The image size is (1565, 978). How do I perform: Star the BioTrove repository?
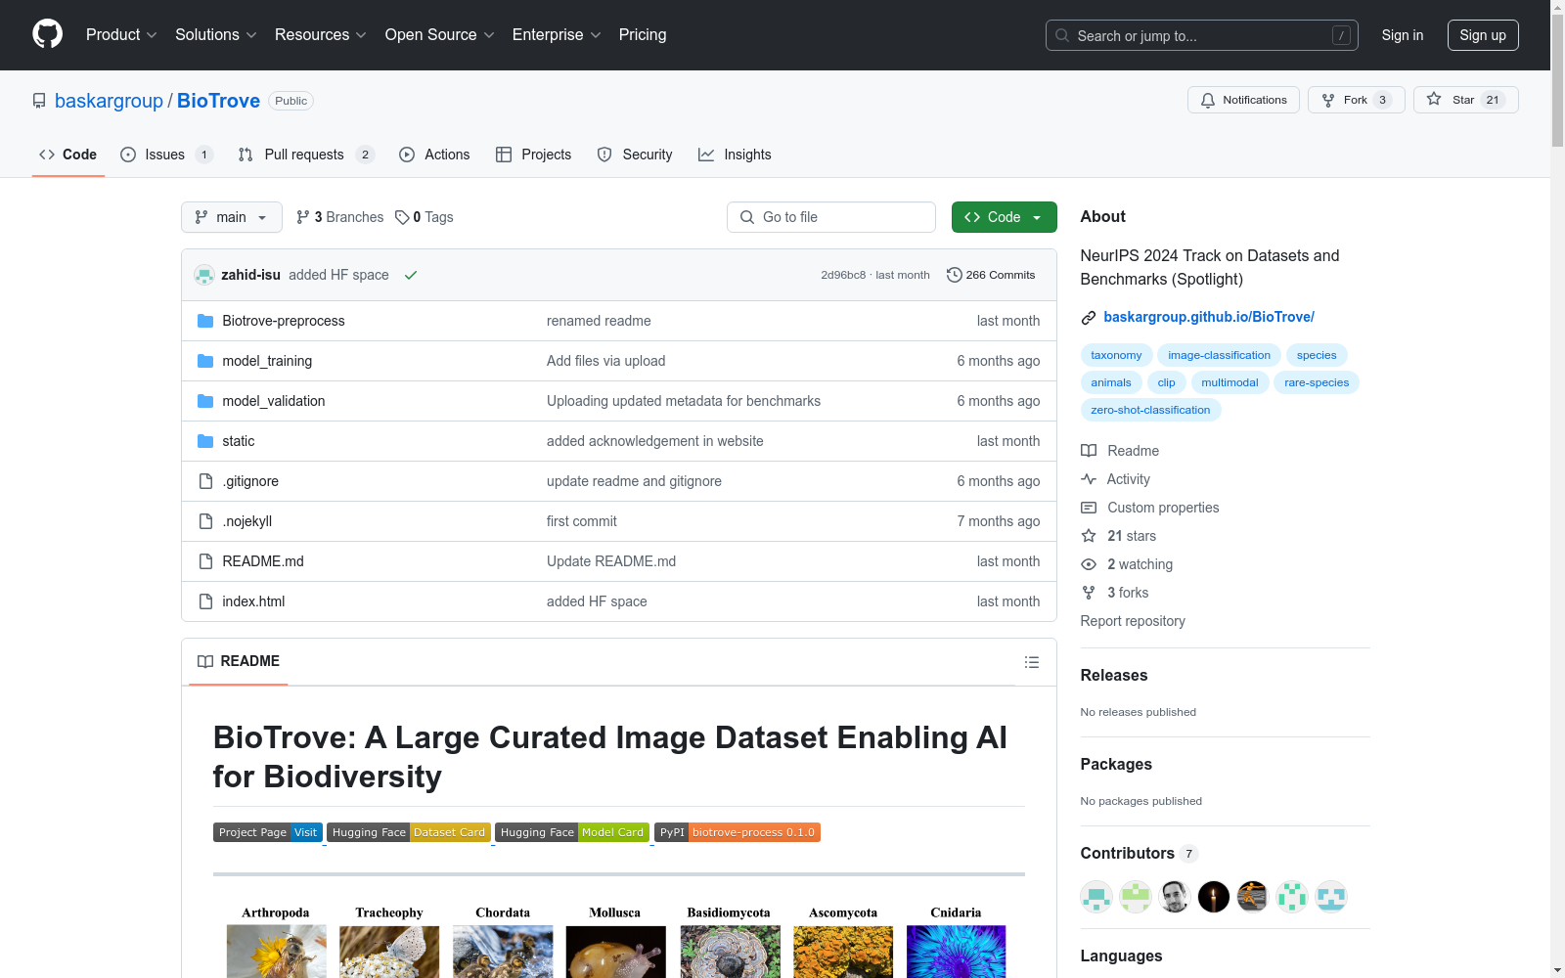(x=1465, y=100)
